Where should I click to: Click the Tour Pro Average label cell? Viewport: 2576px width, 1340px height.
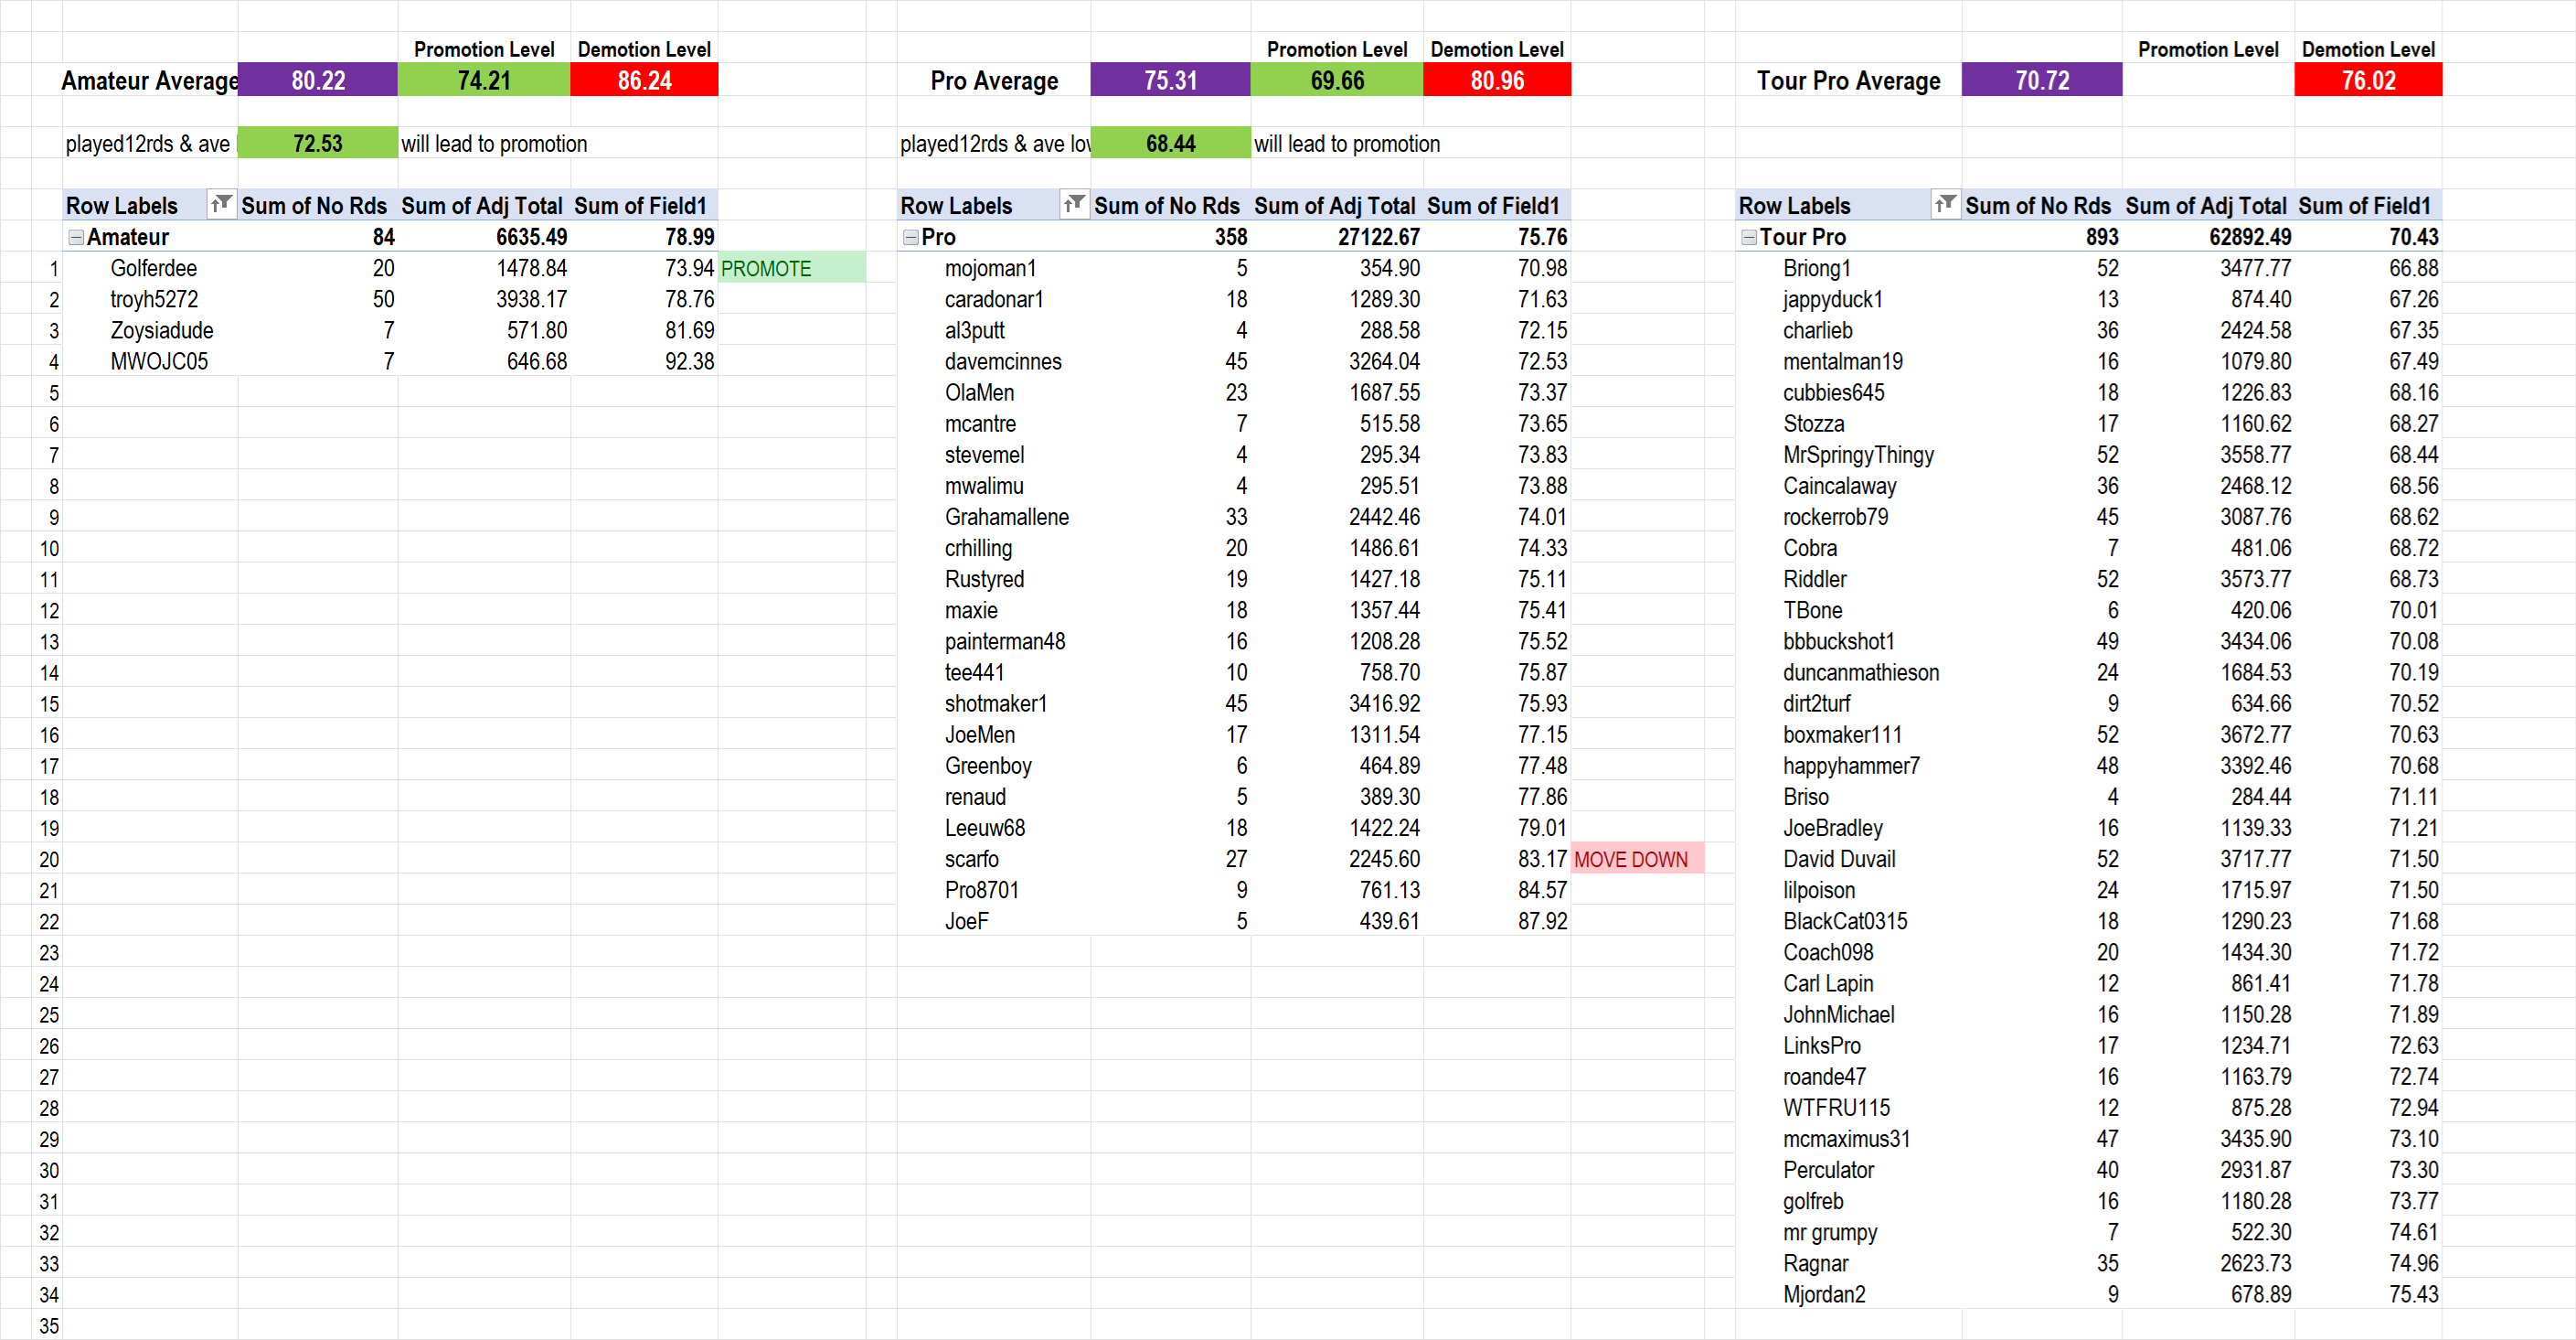[x=1848, y=80]
